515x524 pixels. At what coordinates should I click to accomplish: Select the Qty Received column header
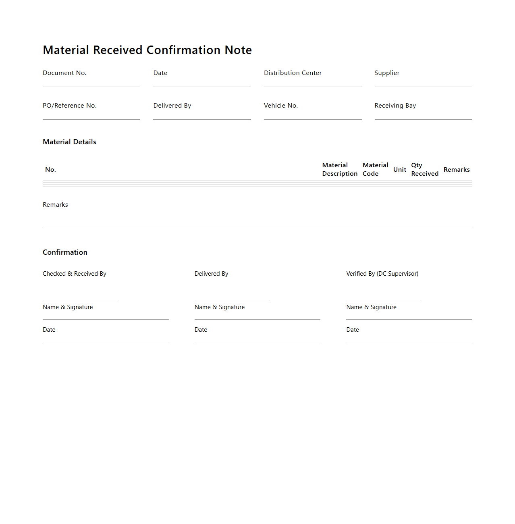[425, 169]
